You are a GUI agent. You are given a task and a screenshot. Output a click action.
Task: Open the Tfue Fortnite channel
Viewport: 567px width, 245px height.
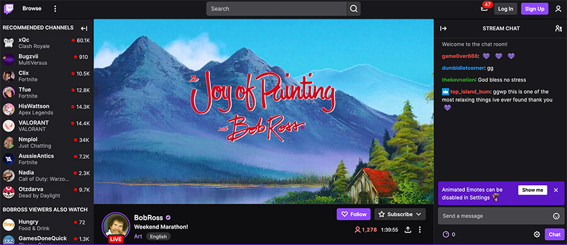(x=47, y=93)
